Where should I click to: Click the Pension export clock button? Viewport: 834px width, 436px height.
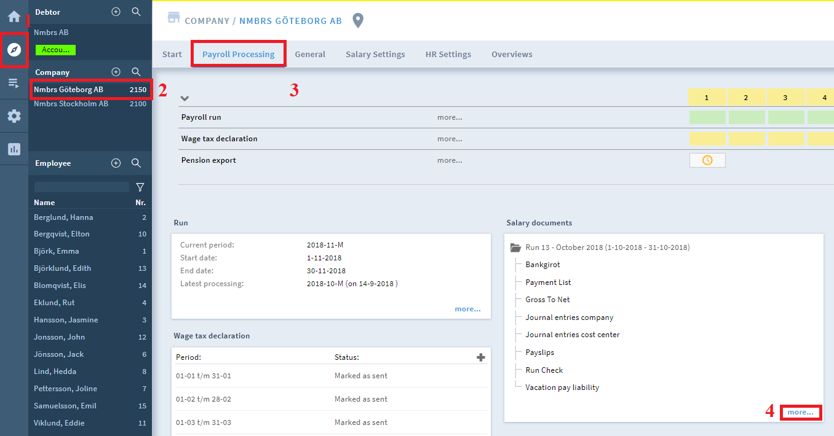707,160
